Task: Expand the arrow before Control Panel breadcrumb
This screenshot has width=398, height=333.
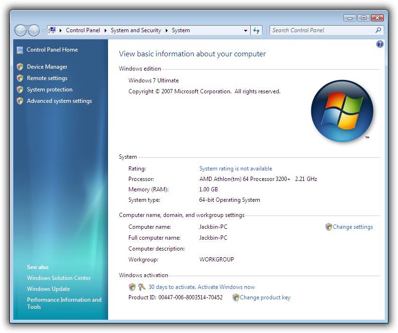Action: 61,30
